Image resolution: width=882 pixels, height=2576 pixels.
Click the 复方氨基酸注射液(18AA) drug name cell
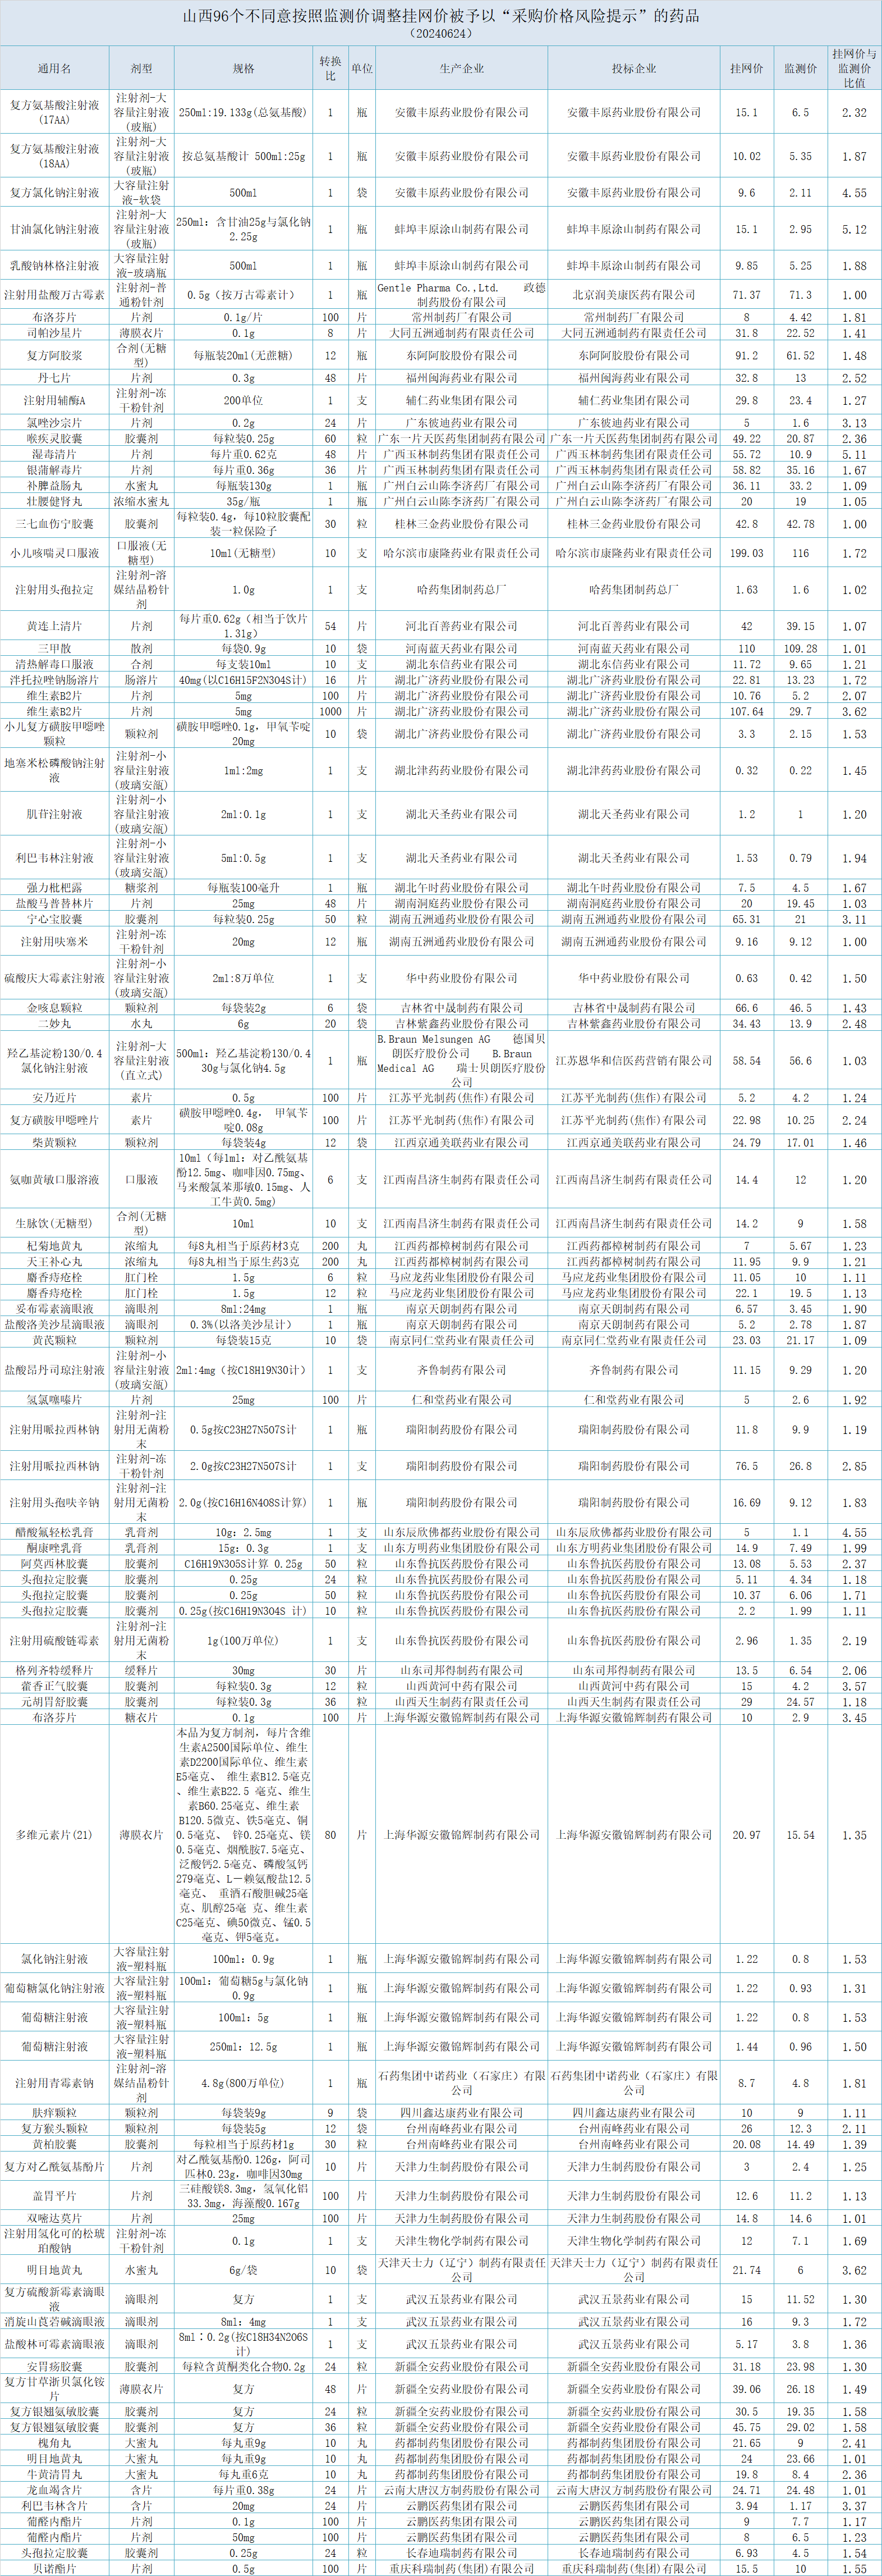coord(55,156)
